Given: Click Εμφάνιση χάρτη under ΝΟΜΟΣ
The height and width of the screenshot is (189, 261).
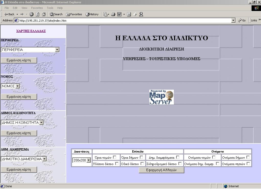Looking at the screenshot, I should coord(19,97).
